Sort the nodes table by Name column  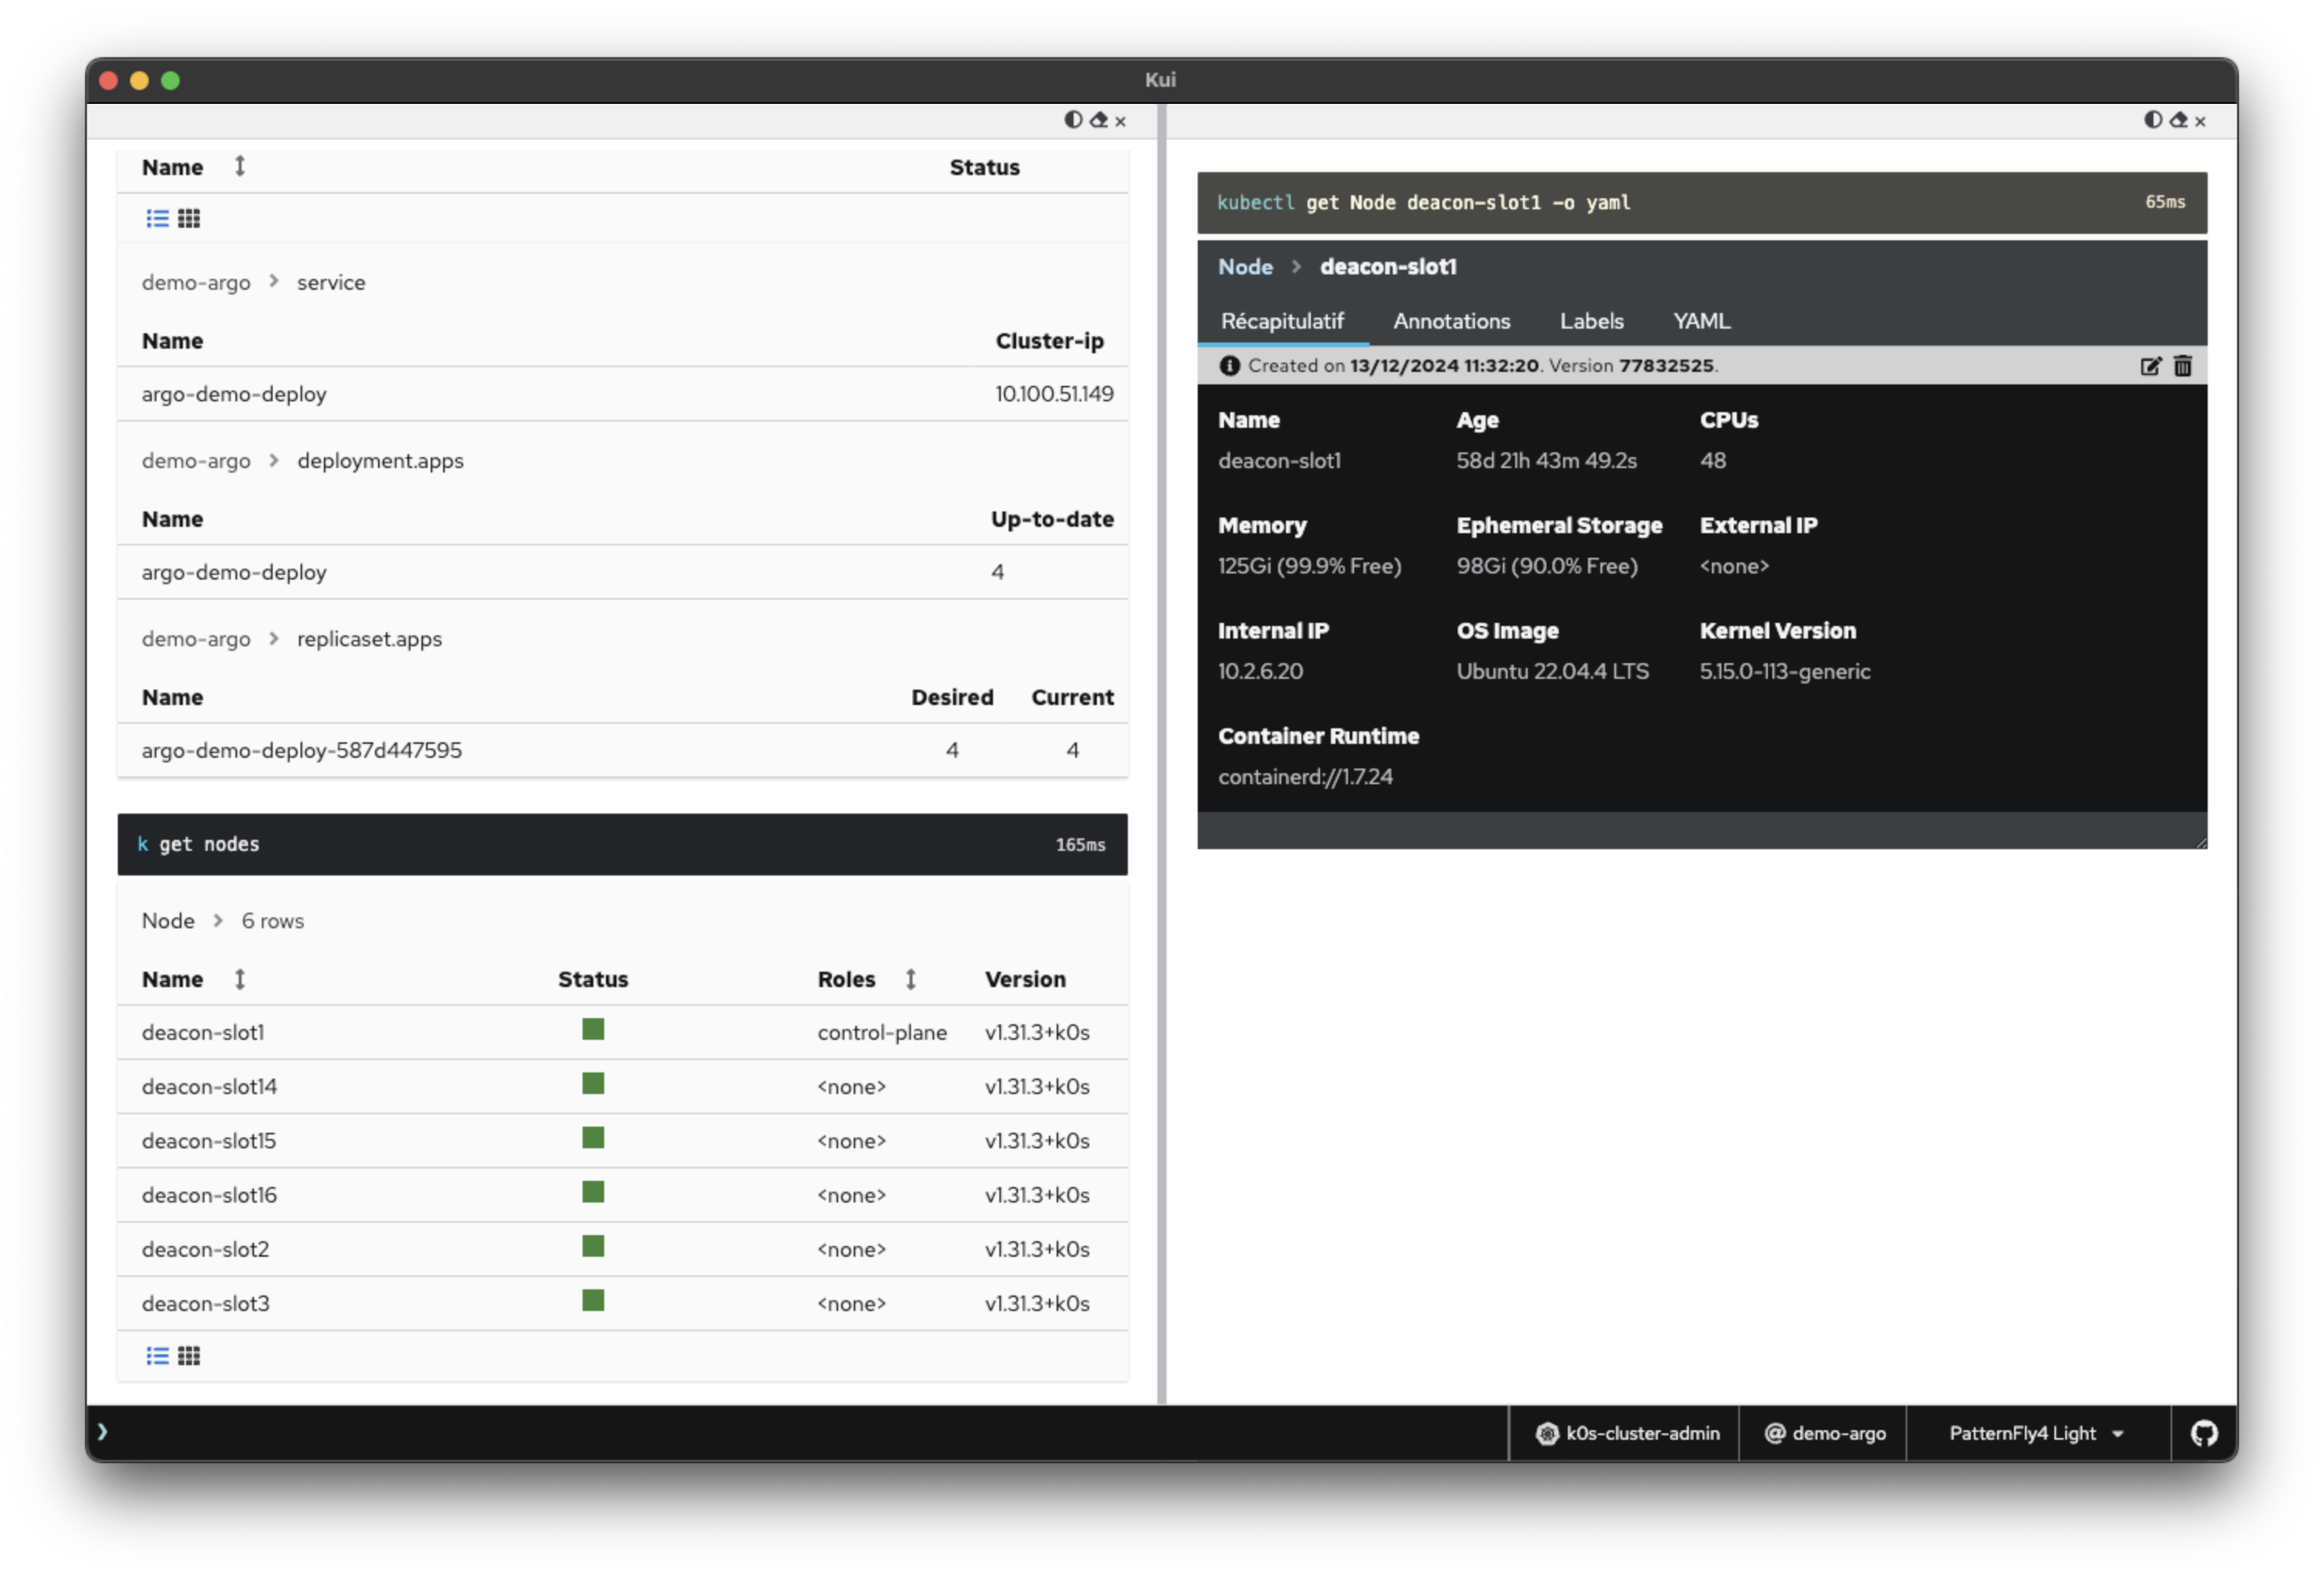point(239,979)
